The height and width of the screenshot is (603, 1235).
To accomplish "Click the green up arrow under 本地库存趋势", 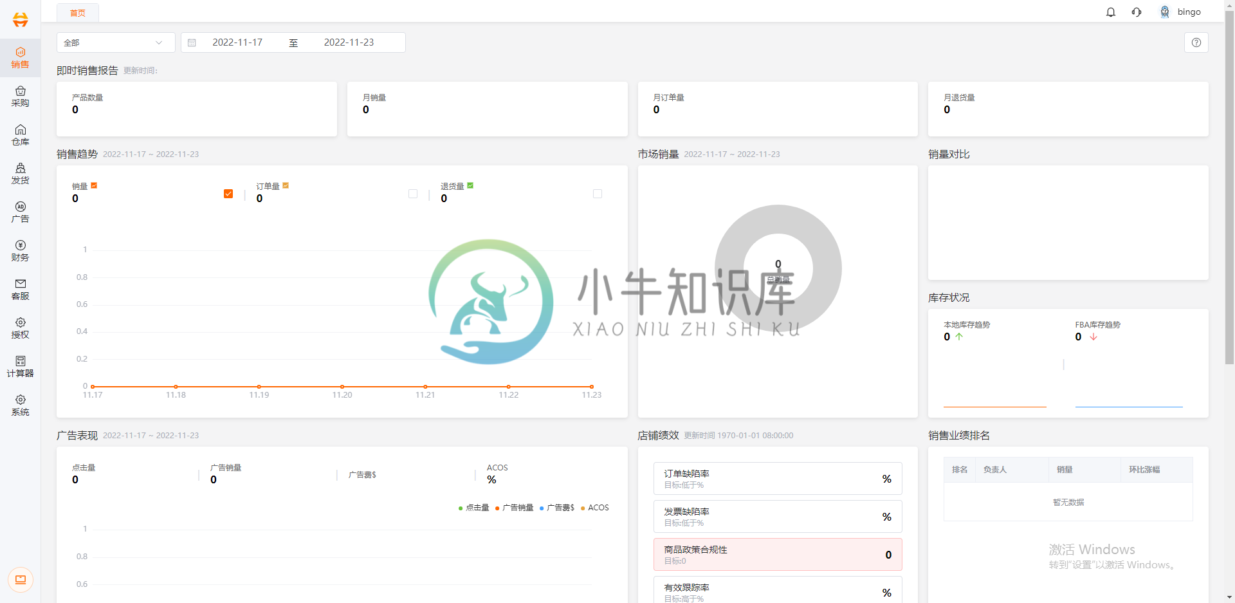I will (959, 337).
